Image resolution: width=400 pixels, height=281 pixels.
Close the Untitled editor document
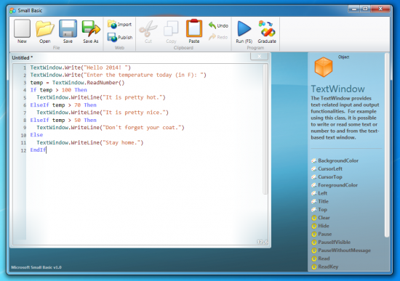[x=259, y=57]
